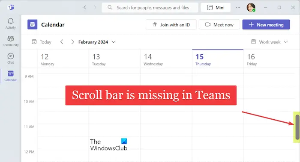
Task: Click the Join with an ID button
Action: point(171,25)
